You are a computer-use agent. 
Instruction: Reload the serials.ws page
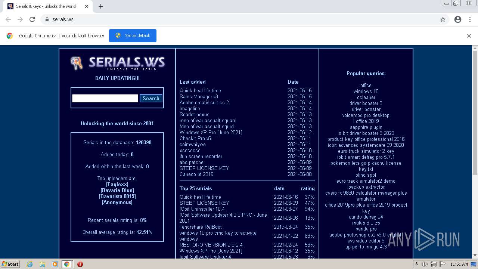pyautogui.click(x=32, y=19)
